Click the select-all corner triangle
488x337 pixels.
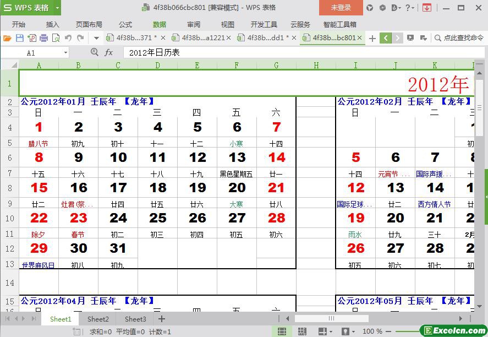14,65
